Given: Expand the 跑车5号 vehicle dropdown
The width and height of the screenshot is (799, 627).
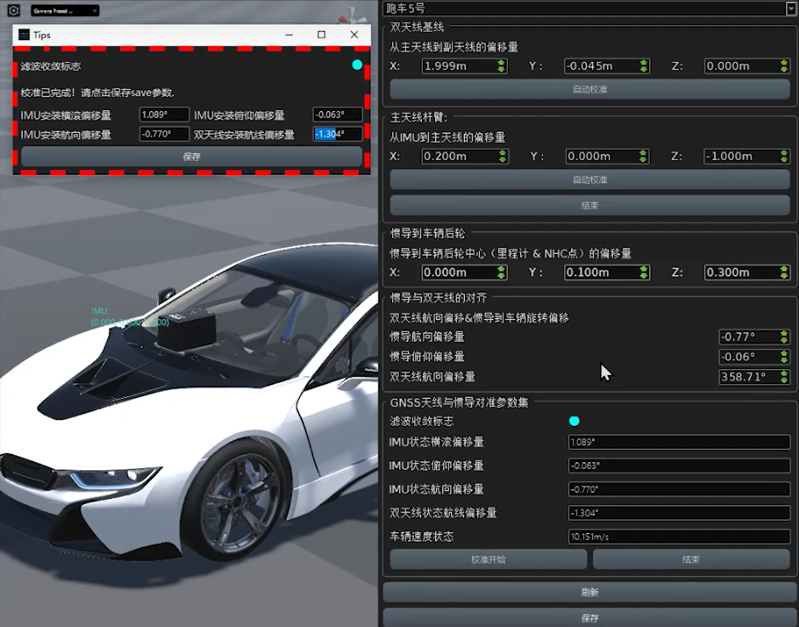Looking at the screenshot, I should pyautogui.click(x=791, y=8).
